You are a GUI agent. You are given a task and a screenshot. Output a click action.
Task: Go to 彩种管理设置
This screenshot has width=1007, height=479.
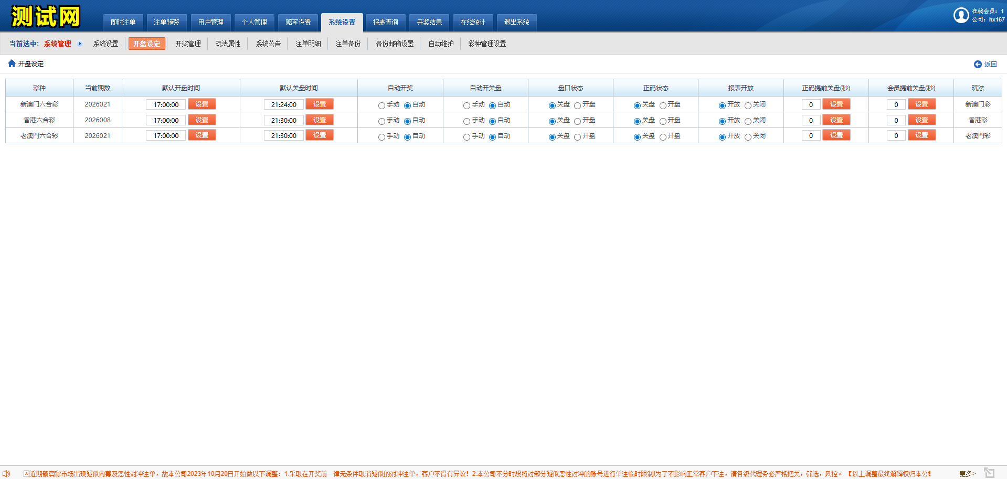click(487, 44)
